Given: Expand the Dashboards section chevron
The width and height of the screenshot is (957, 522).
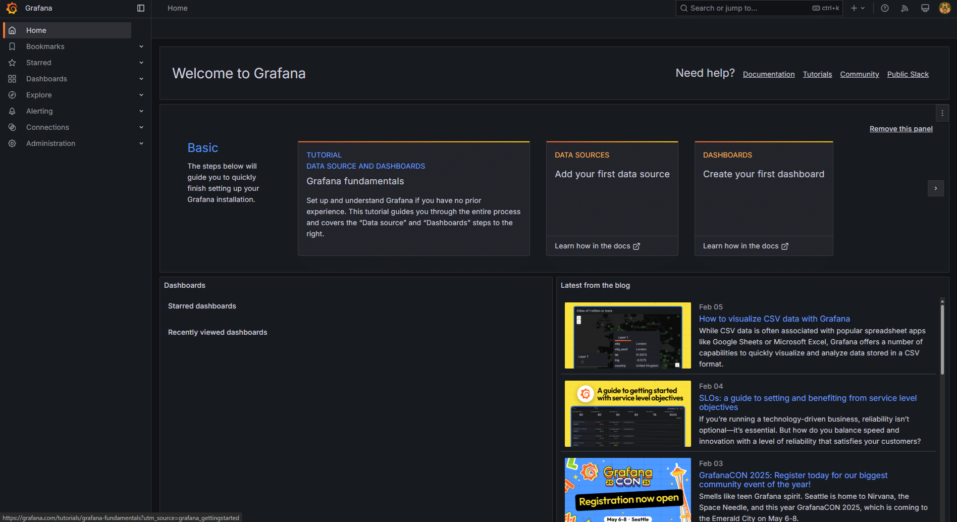Looking at the screenshot, I should [141, 79].
